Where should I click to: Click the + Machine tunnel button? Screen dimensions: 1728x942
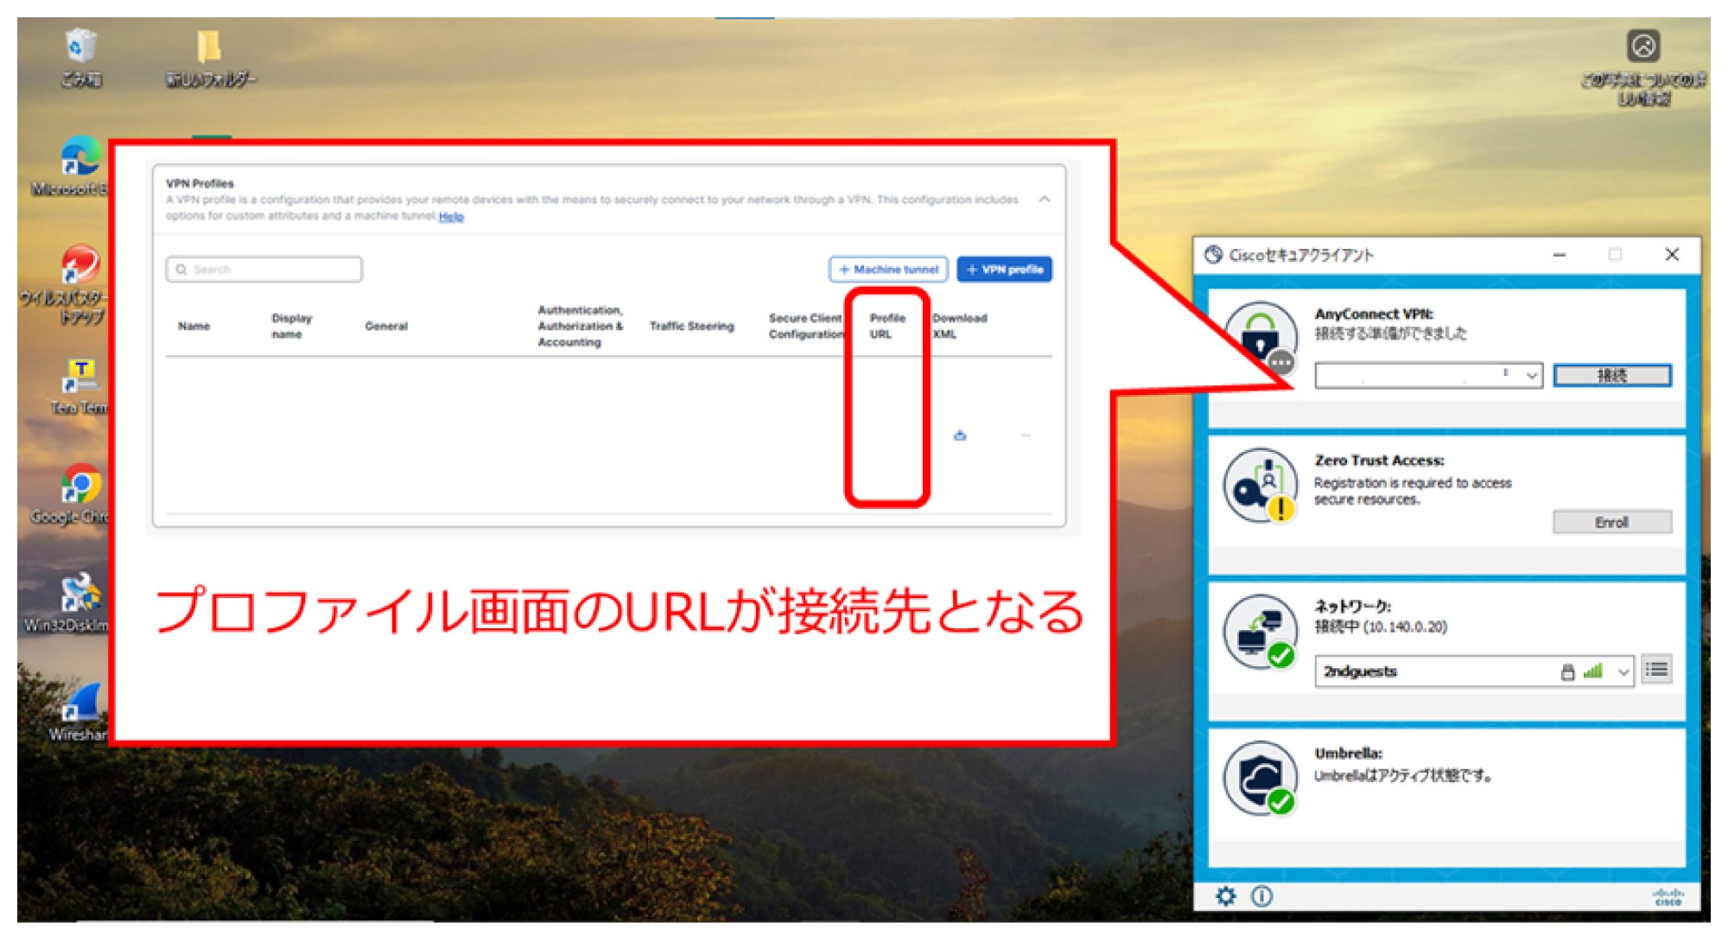coord(888,270)
